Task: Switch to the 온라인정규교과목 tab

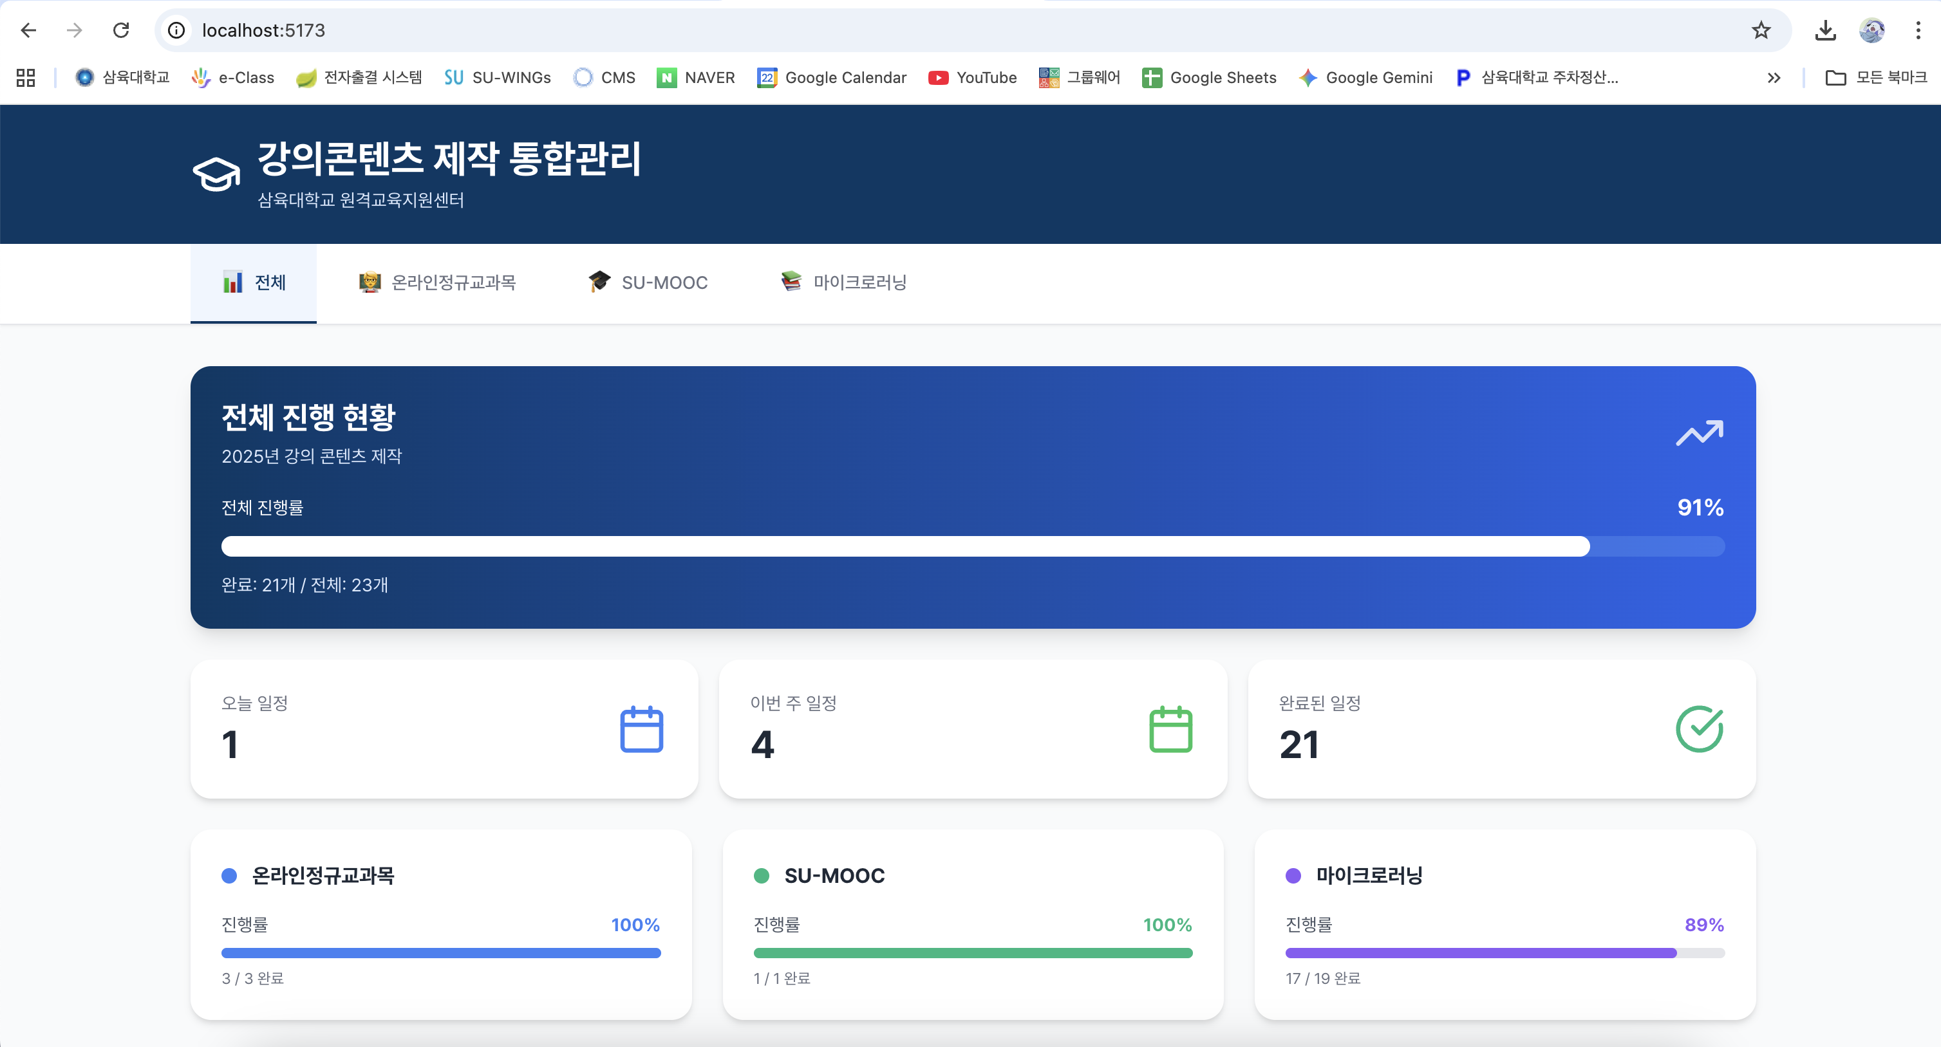Action: [x=437, y=283]
